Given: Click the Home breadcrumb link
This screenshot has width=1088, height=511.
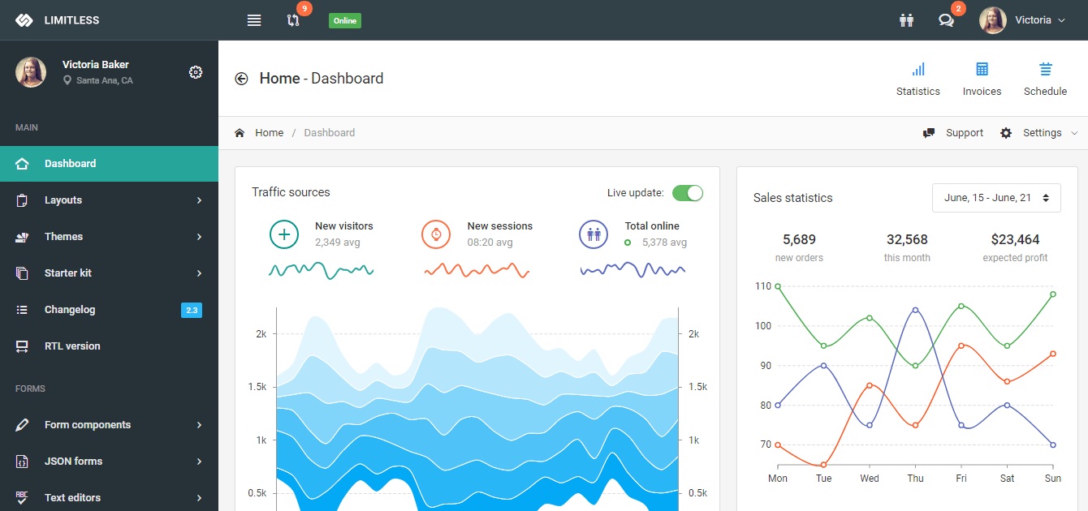Looking at the screenshot, I should (x=269, y=133).
